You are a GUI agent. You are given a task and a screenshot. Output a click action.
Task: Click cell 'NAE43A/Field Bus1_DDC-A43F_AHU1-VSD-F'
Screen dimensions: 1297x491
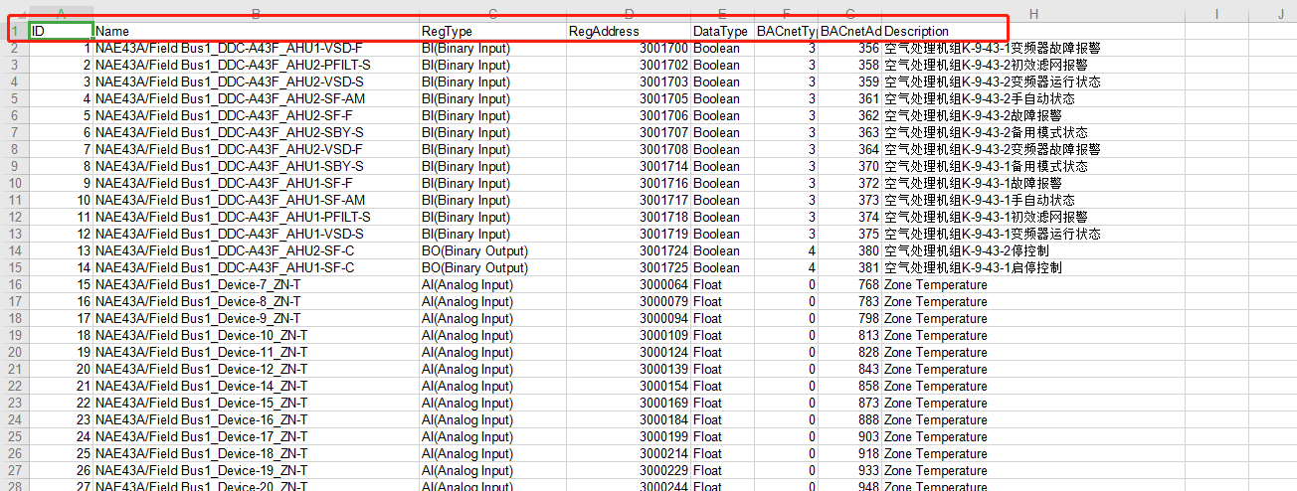257,48
